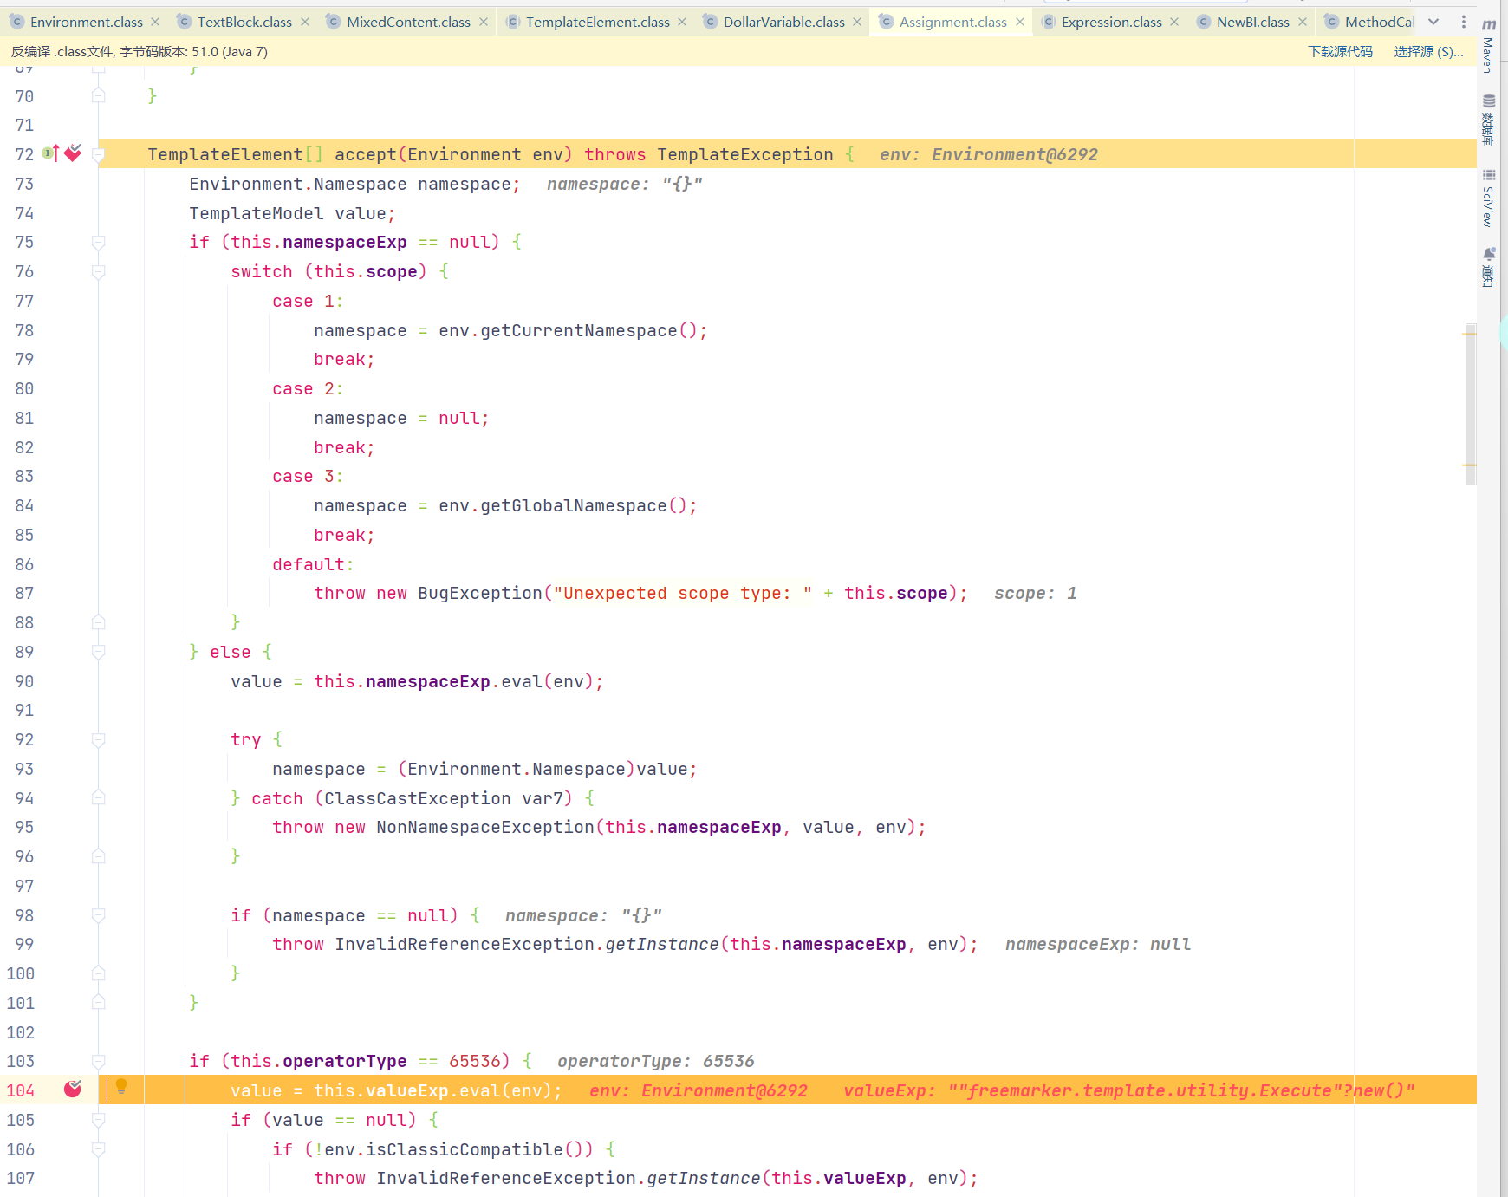
Task: Click the lightbulb intention icon on line 104
Action: point(121,1087)
